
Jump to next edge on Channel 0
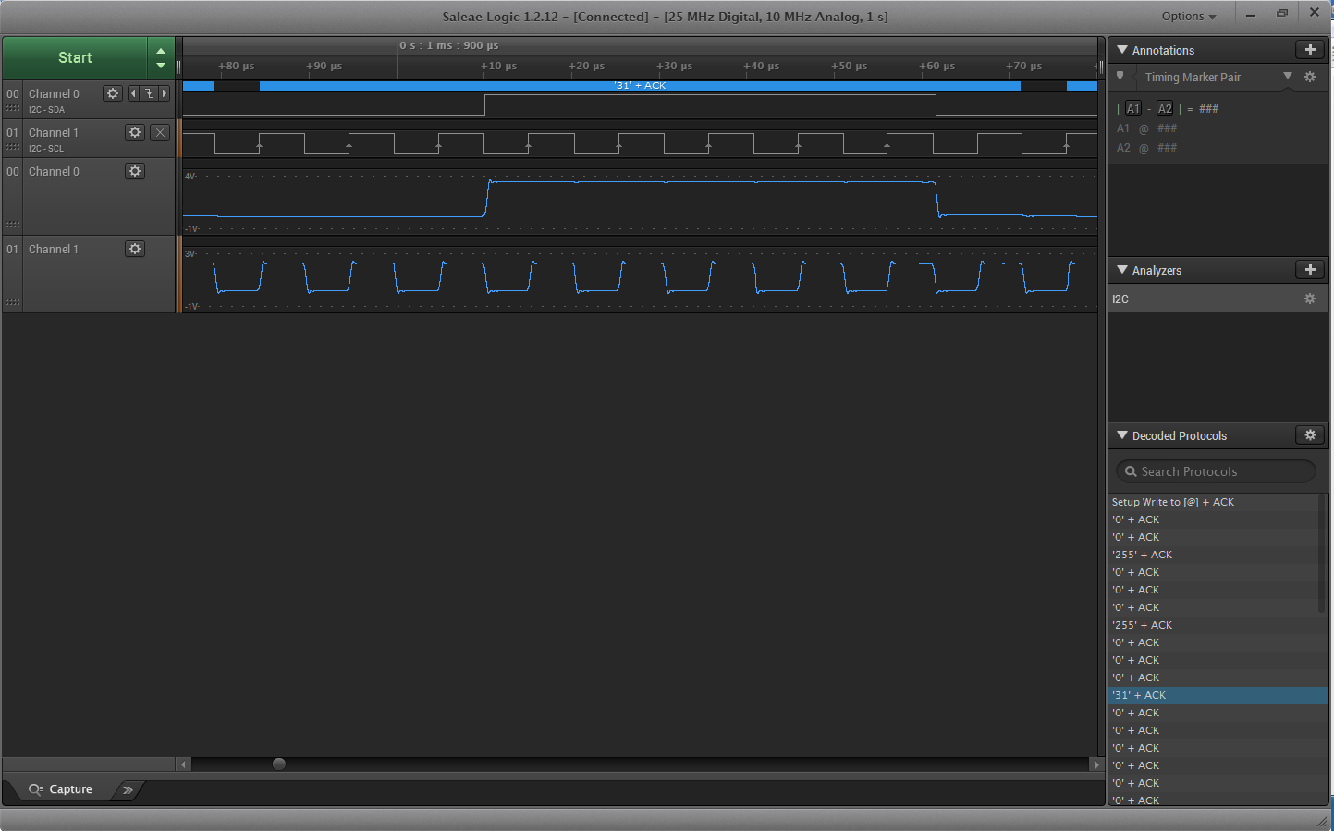[165, 93]
